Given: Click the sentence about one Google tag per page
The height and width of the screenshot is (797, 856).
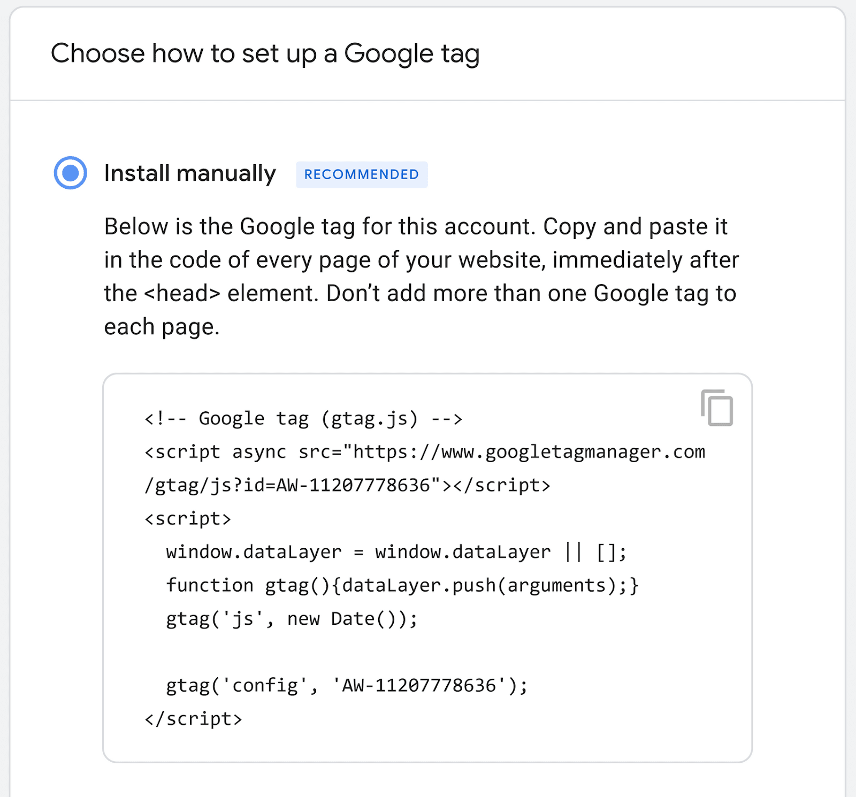Looking at the screenshot, I should tap(535, 293).
